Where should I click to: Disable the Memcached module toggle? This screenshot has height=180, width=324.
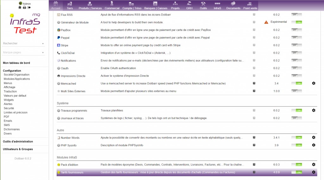pyautogui.click(x=296, y=83)
